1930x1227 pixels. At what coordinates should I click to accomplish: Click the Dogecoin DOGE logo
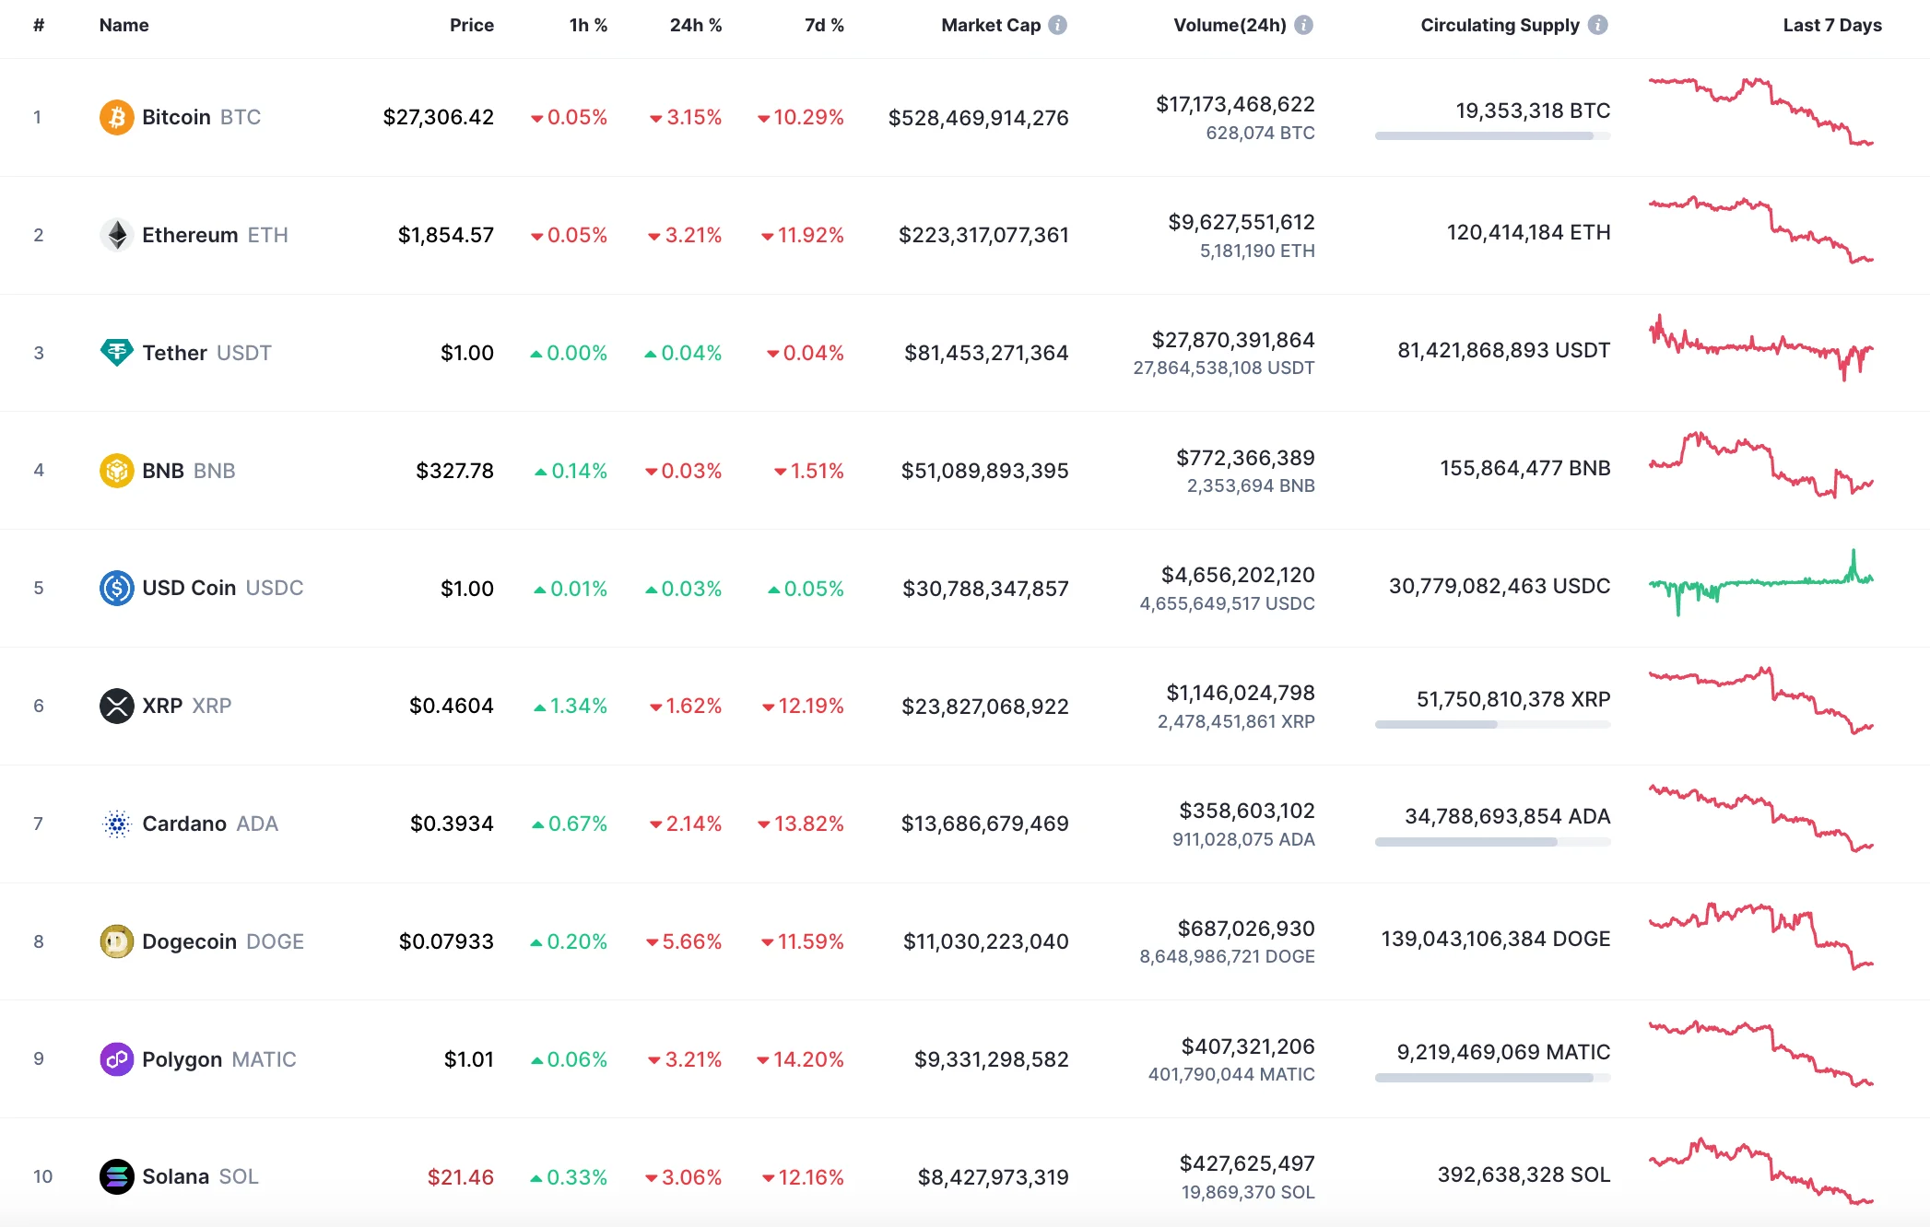pyautogui.click(x=116, y=941)
